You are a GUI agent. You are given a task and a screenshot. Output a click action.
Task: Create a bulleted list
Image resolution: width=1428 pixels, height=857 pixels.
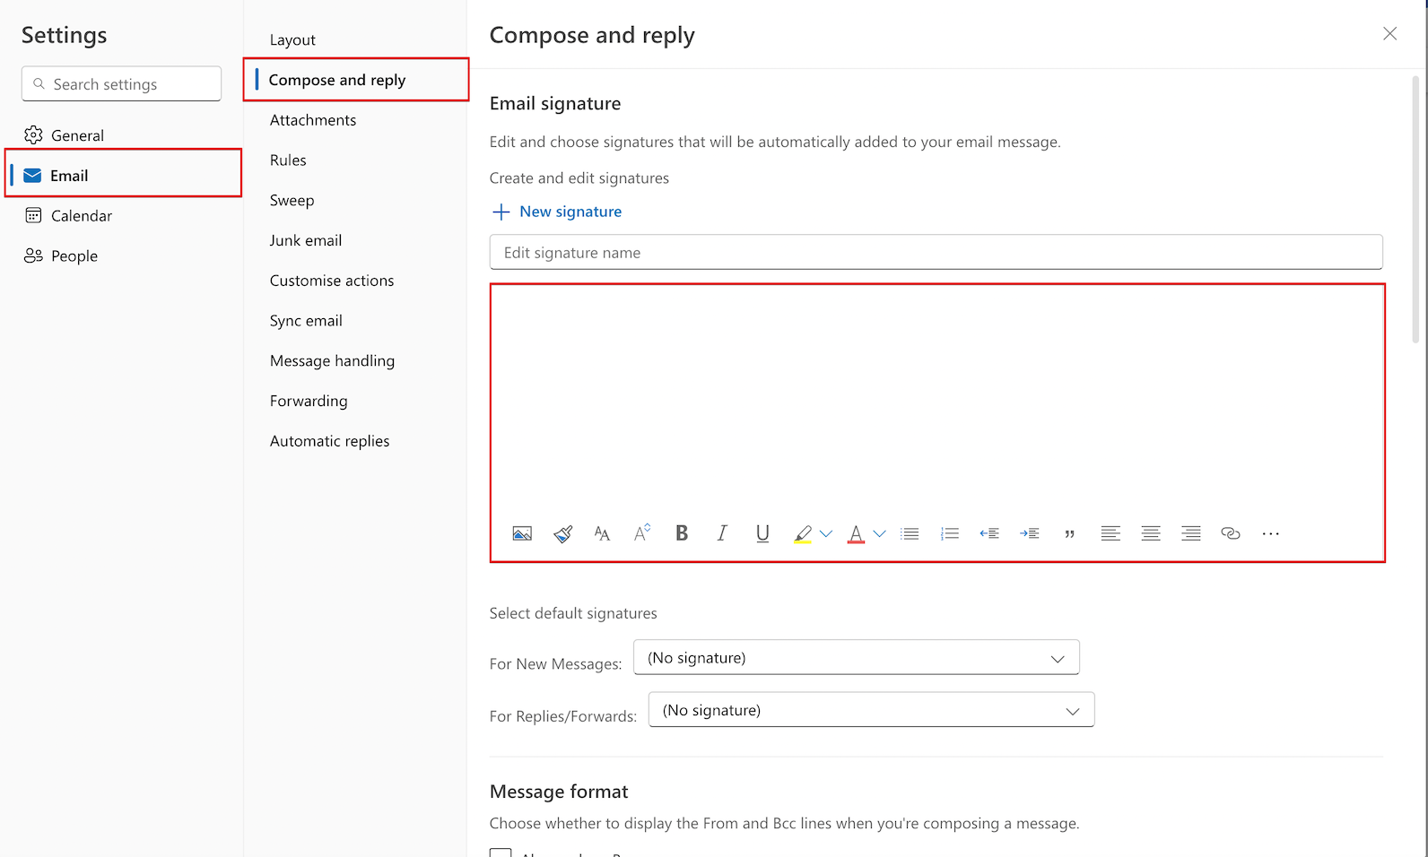tap(910, 533)
